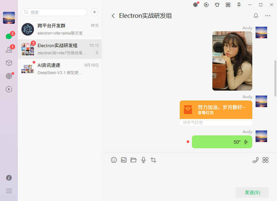Viewport: 277px width, 201px height.
Task: Open the skin theme shirt icon
Action: click(x=217, y=5)
